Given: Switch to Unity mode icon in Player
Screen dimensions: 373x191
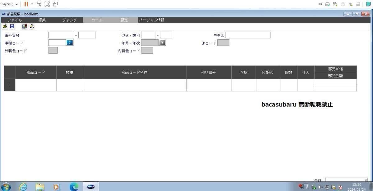Looking at the screenshot, I should [55, 4].
